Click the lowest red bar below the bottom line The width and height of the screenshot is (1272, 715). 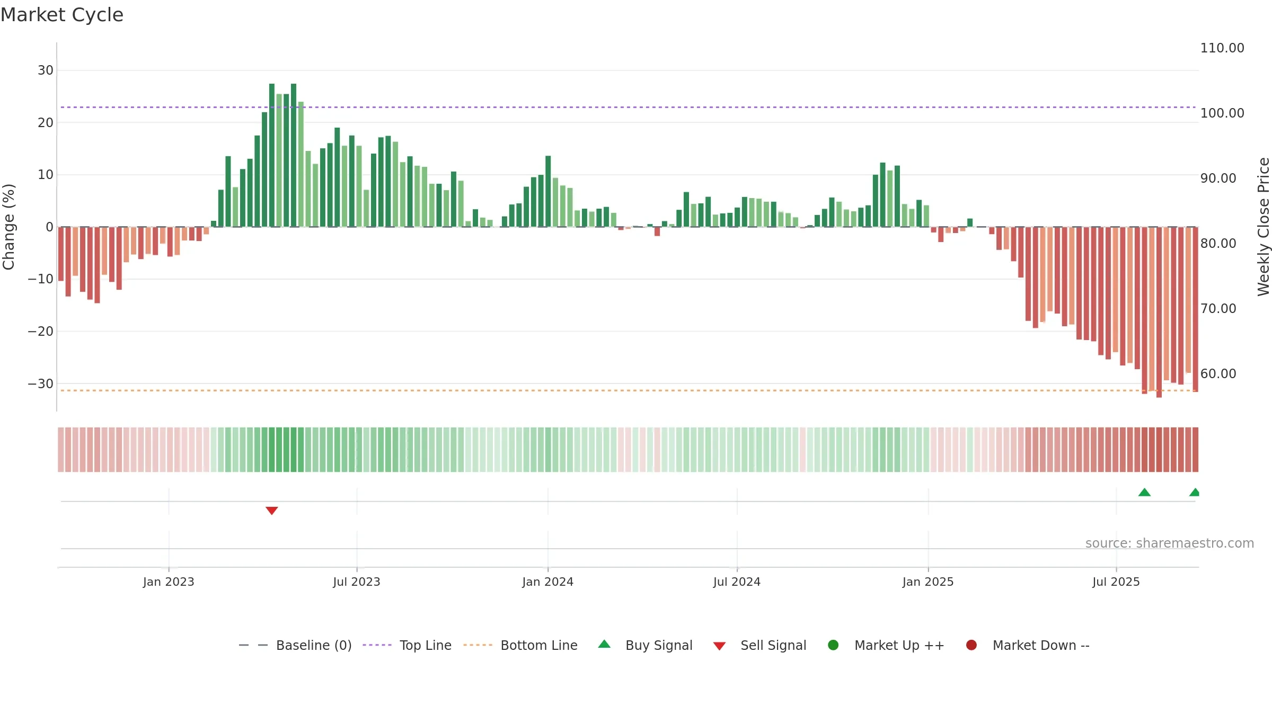(x=1159, y=312)
